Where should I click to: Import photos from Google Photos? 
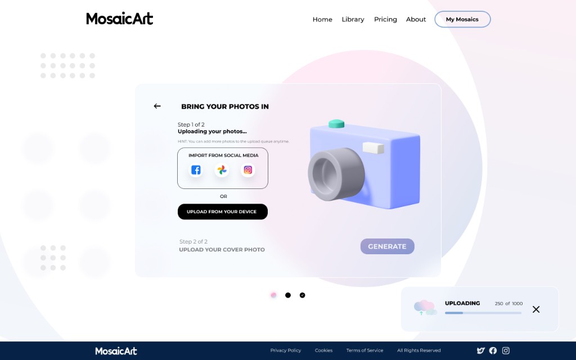(x=222, y=170)
